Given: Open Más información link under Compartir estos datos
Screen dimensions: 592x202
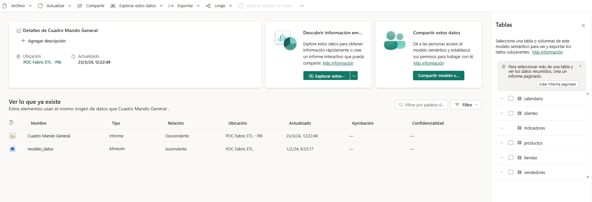Looking at the screenshot, I should (x=428, y=63).
